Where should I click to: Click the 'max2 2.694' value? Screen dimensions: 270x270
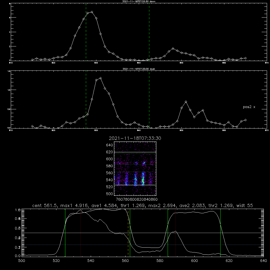(x=163, y=205)
